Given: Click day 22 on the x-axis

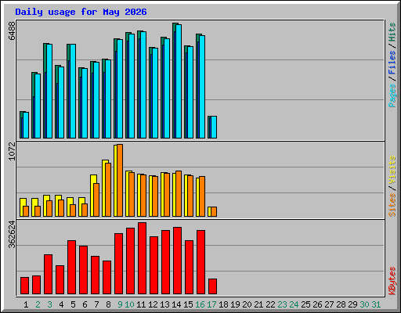Looking at the screenshot, I should pos(270,304).
